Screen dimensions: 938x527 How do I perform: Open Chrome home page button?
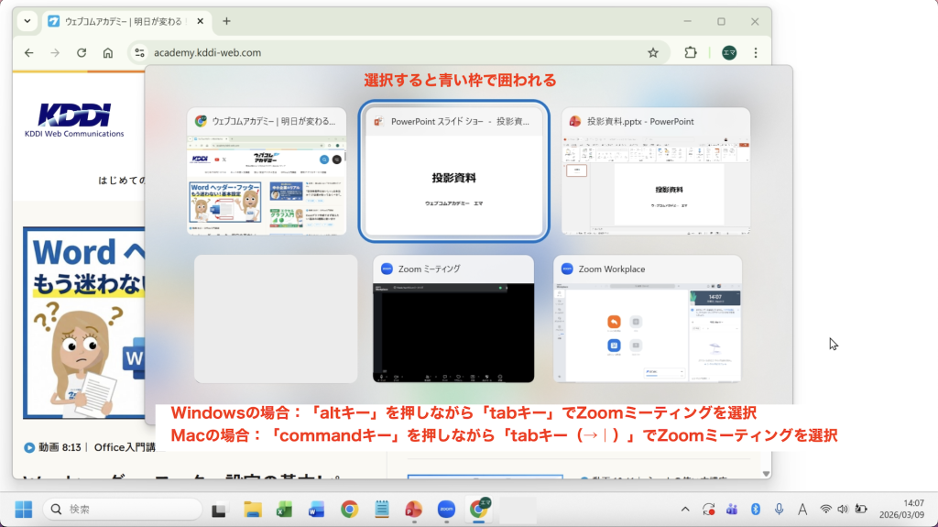pyautogui.click(x=108, y=53)
